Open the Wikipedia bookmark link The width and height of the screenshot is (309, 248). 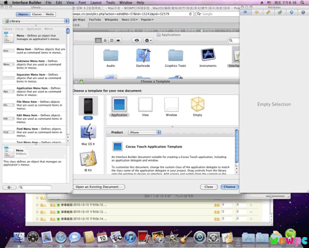111,19
